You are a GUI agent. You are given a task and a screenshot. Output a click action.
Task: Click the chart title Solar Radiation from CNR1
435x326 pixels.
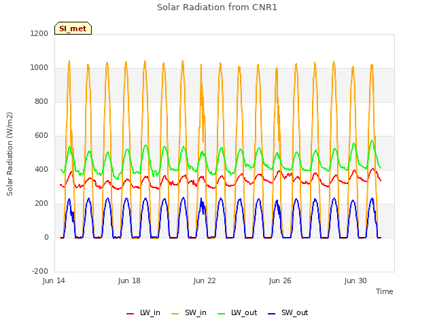point(217,7)
